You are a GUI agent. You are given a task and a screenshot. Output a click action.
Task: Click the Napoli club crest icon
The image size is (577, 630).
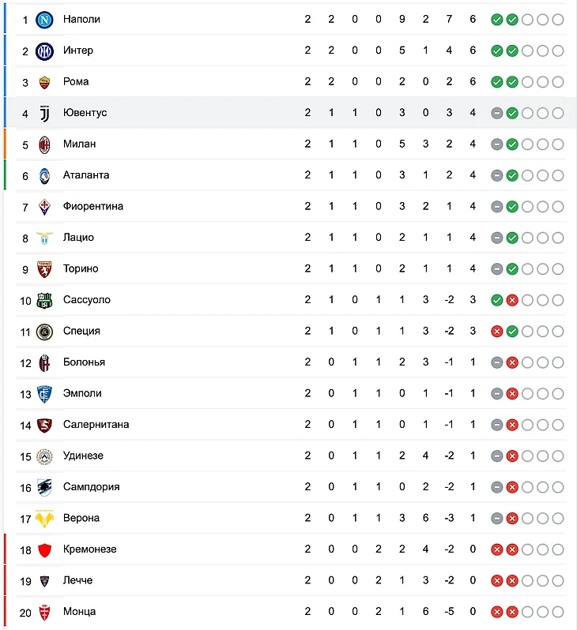[x=44, y=19]
